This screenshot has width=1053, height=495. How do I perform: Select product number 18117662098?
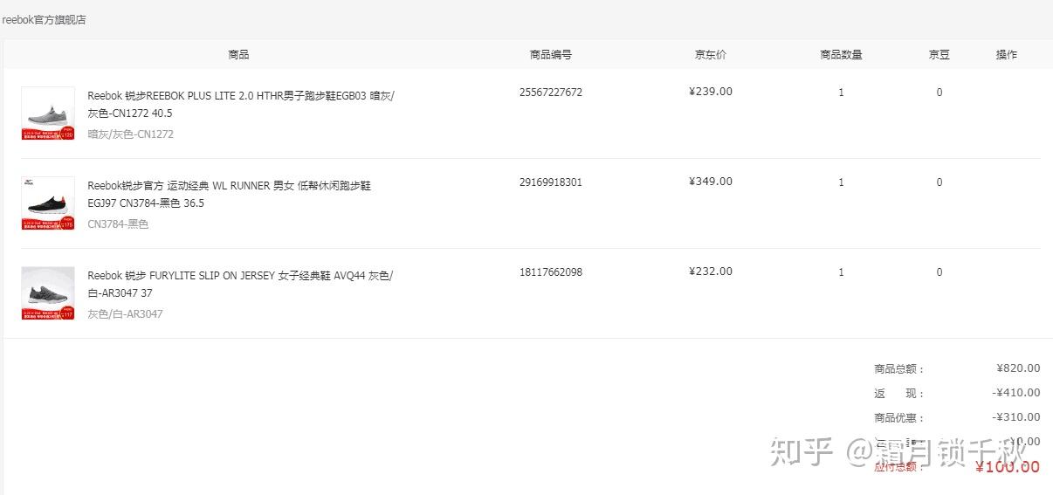click(x=550, y=272)
